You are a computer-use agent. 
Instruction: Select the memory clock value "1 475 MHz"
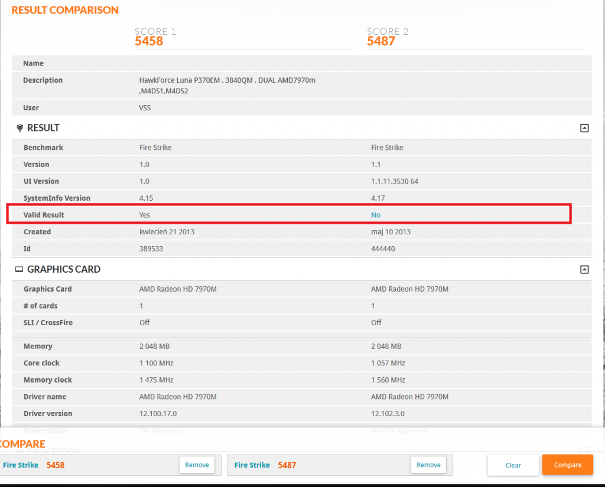tap(156, 380)
